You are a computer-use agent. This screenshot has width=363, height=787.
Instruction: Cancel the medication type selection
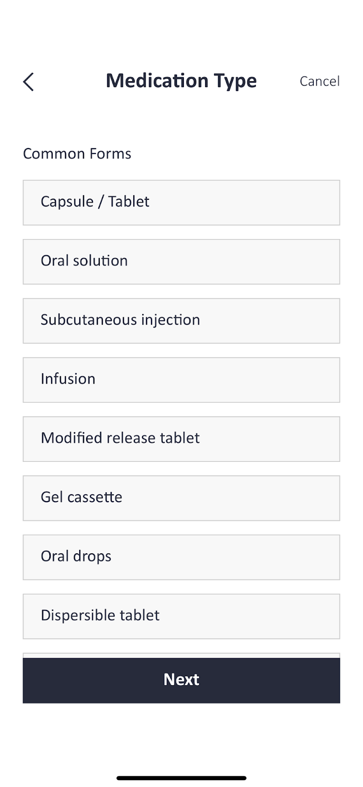(x=320, y=81)
